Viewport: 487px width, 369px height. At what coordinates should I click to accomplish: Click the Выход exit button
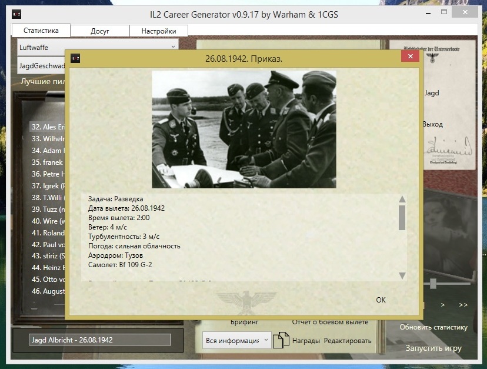tap(433, 124)
